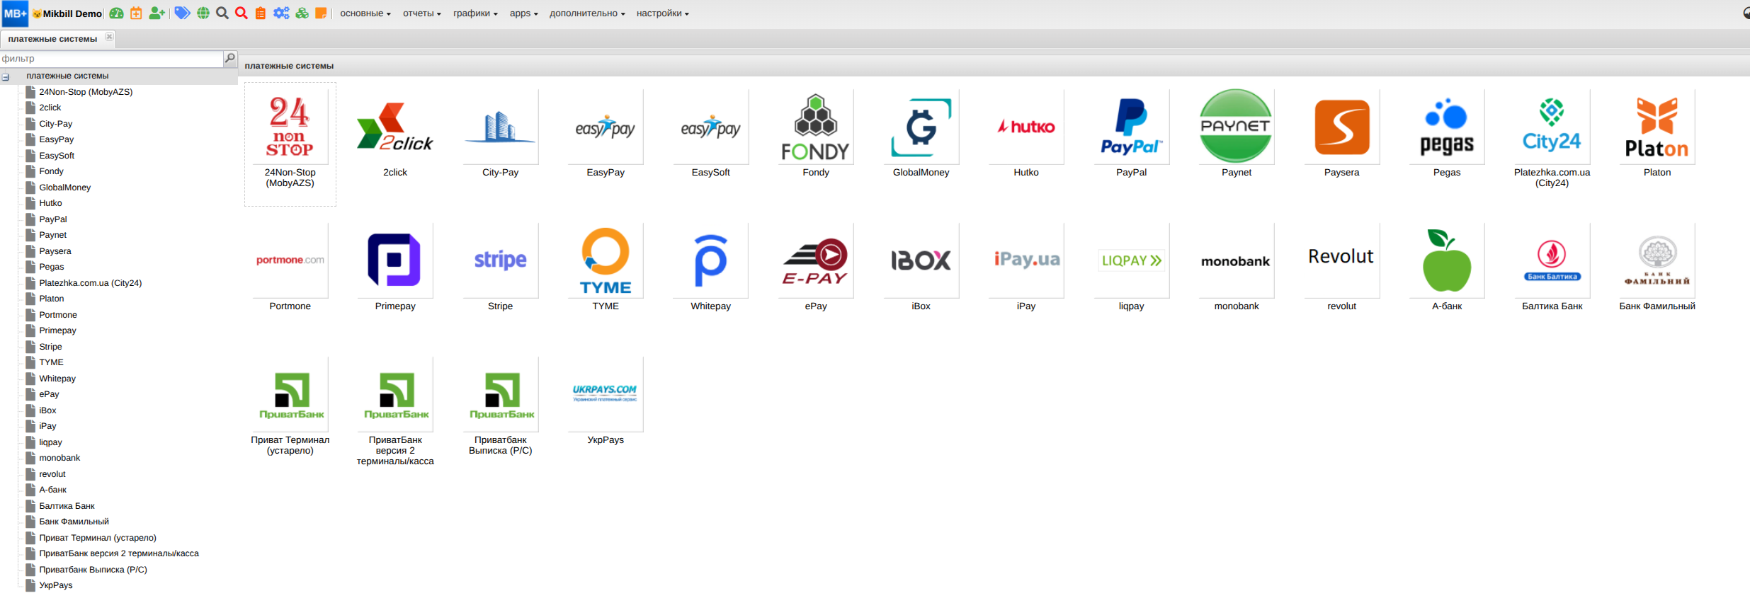
Task: Open the основные dropdown menu
Action: click(365, 13)
